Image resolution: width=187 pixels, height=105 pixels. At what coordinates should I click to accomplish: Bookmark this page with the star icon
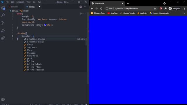[x=155, y=8]
